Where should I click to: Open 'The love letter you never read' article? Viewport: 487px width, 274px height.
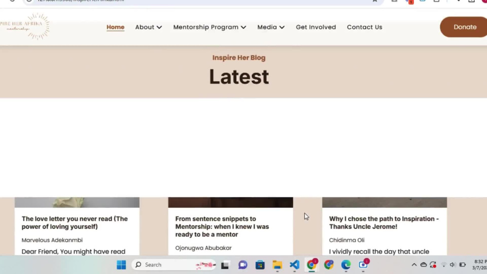pos(75,223)
